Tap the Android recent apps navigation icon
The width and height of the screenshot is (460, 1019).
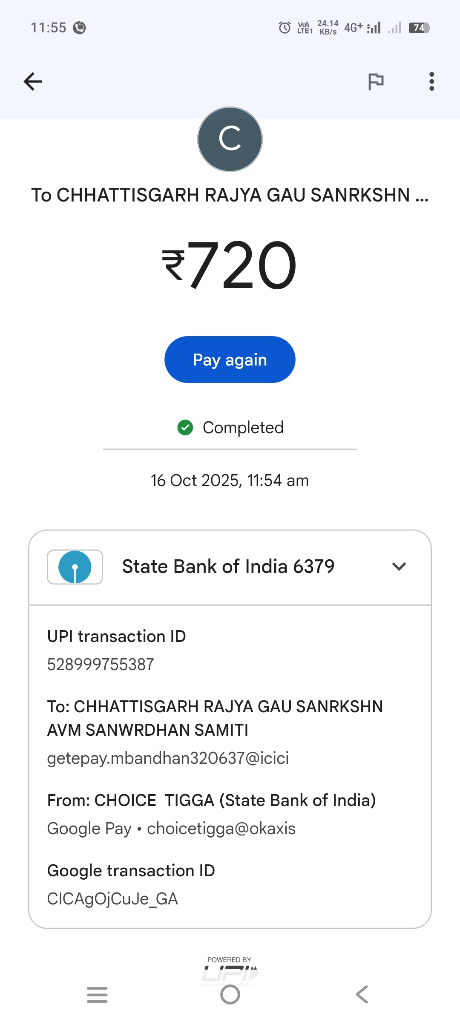point(97,995)
